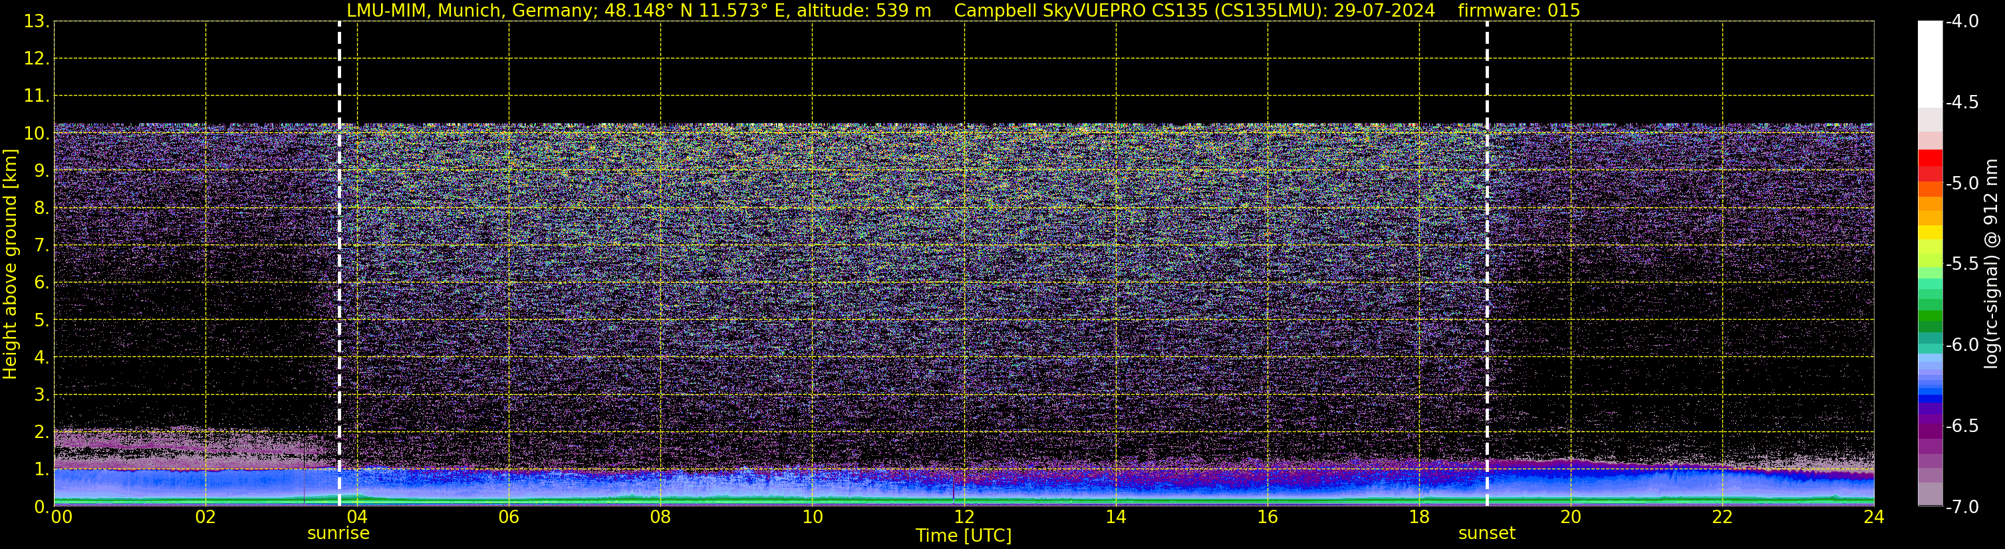Click height axis tick '9.'

[x=42, y=171]
